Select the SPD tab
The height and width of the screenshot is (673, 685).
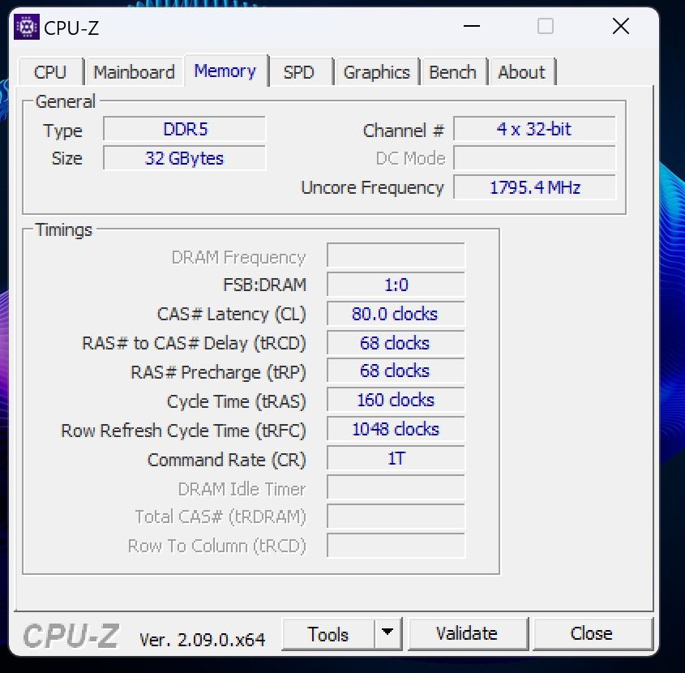[300, 72]
